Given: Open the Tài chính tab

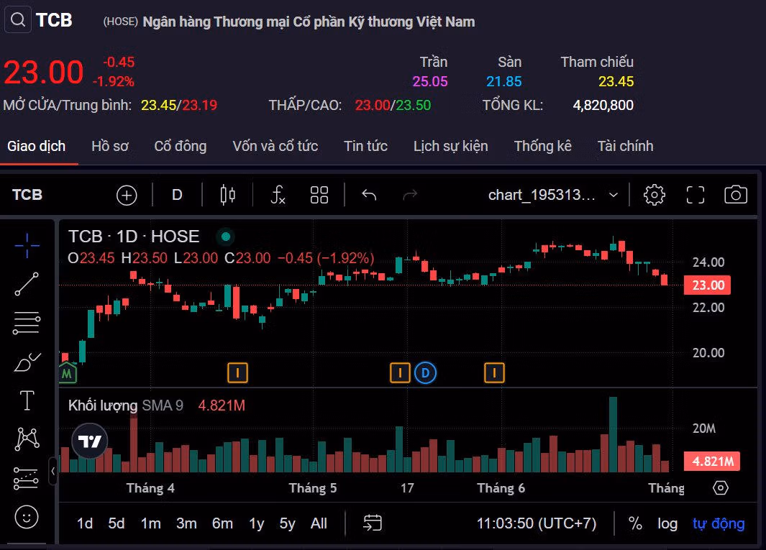Looking at the screenshot, I should point(625,146).
